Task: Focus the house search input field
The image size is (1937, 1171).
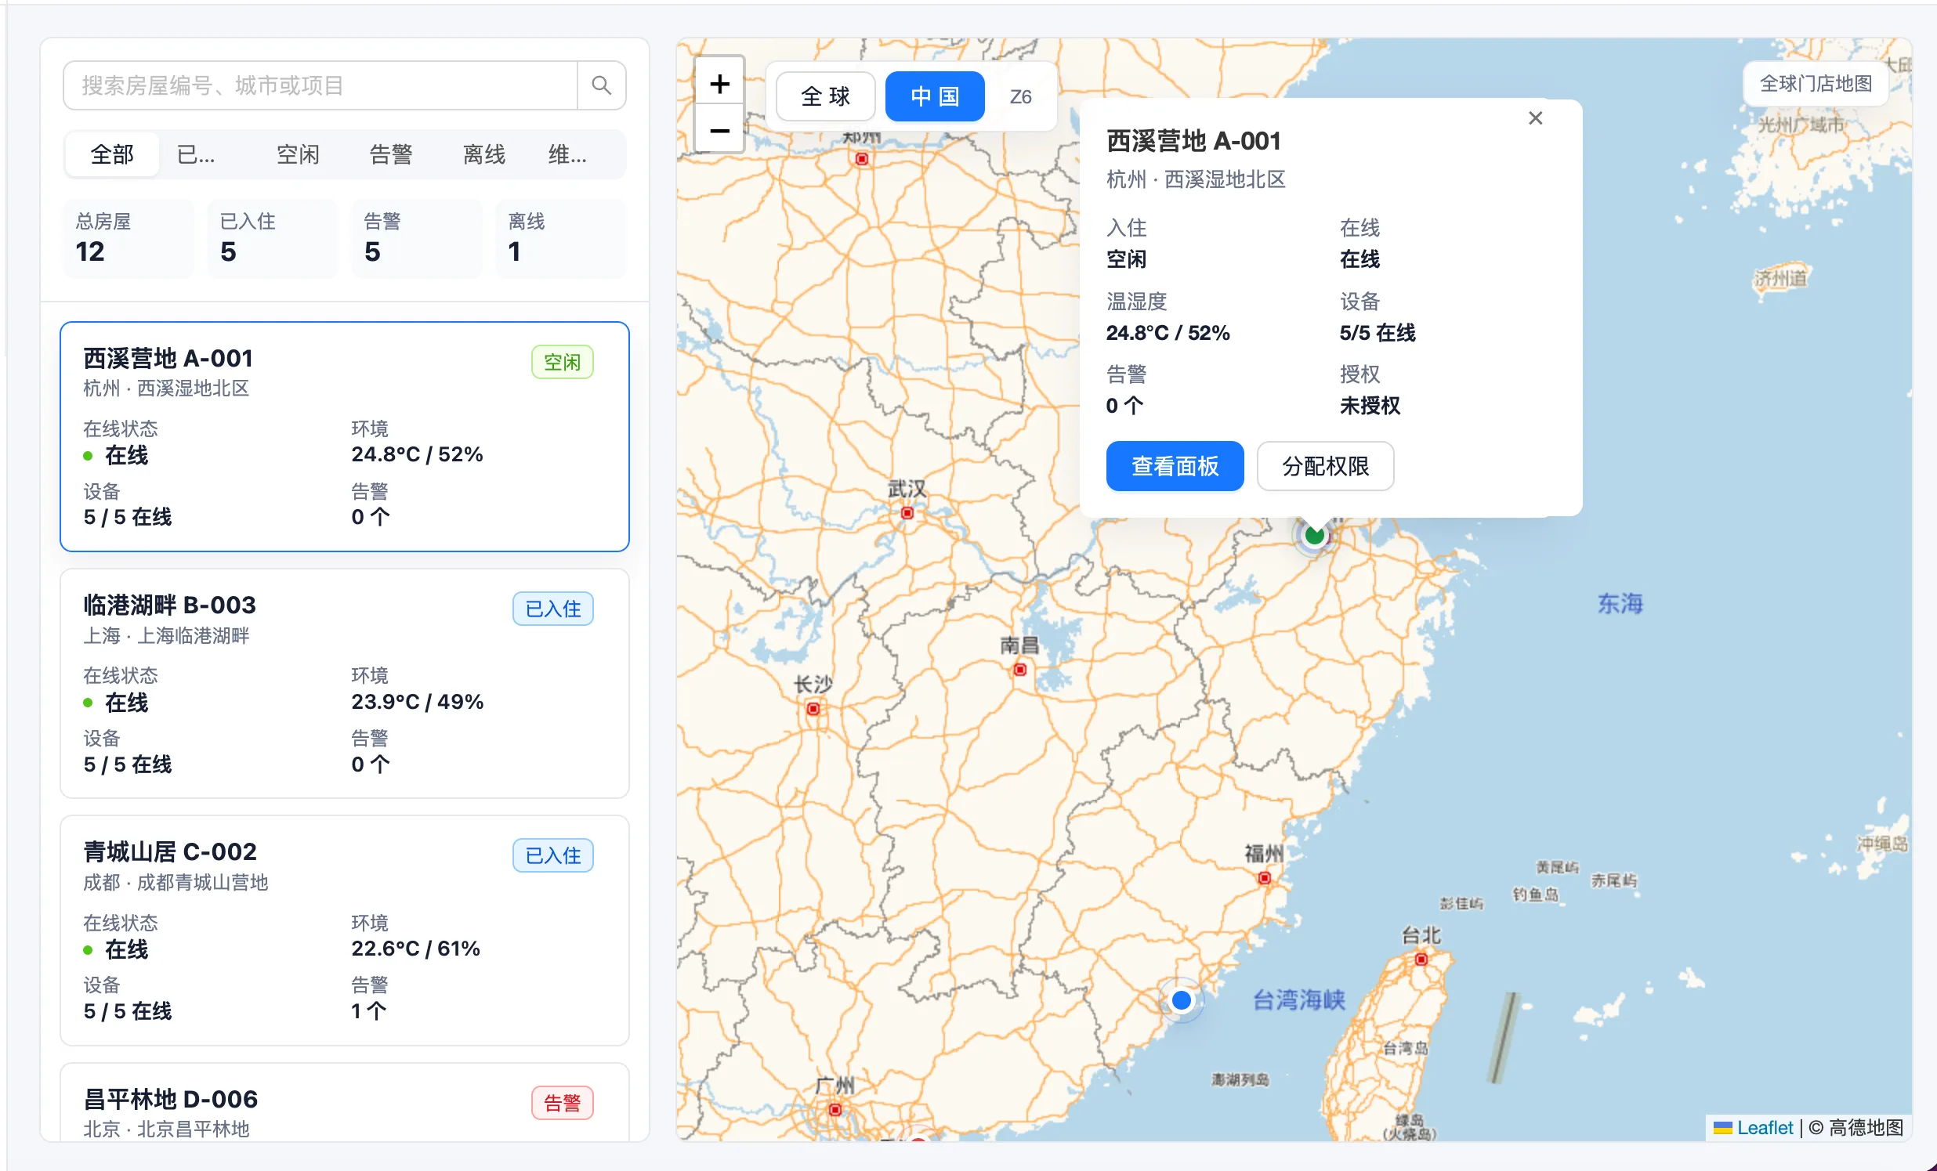Action: 320,85
